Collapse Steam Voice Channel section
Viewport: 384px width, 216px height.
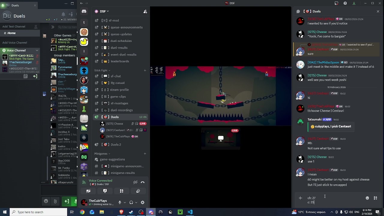tap(37, 50)
